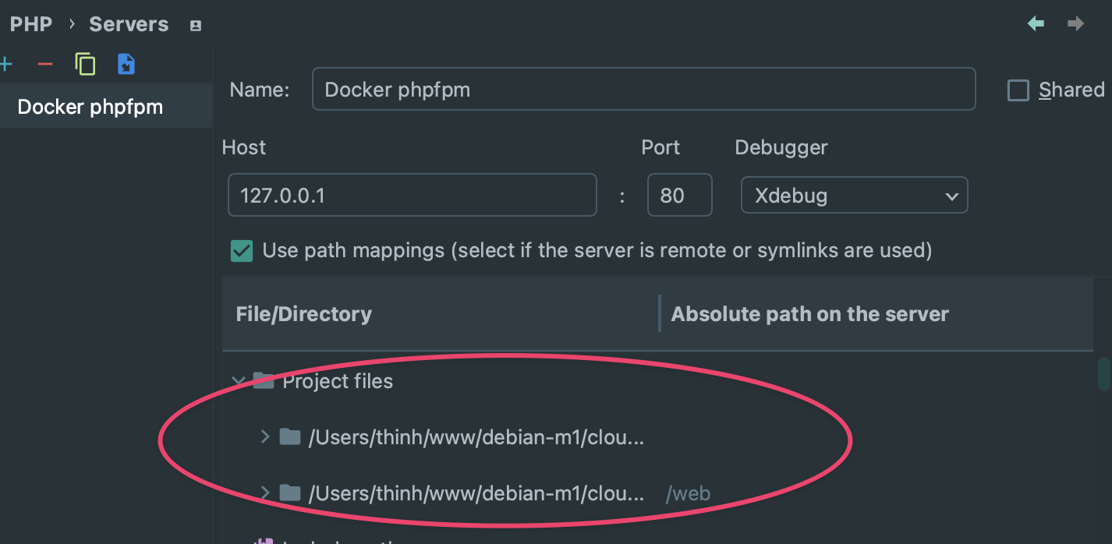Click the small icon beside Servers breadcrumb
This screenshot has height=544, width=1112.
(x=196, y=26)
